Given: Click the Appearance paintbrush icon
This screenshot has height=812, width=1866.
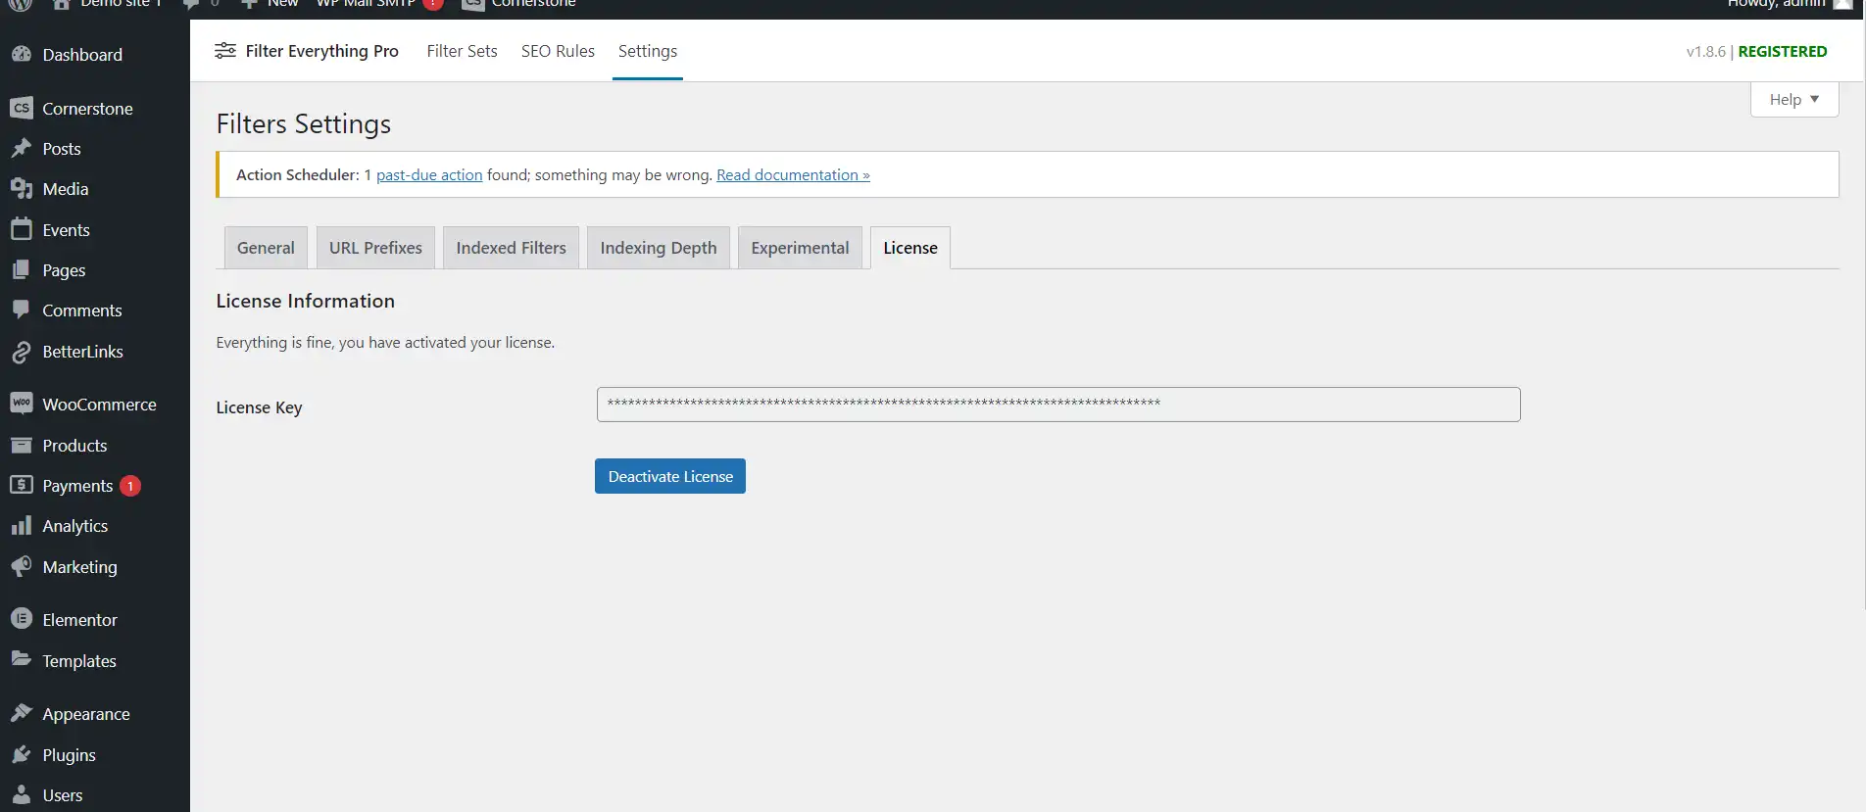Looking at the screenshot, I should click(x=22, y=713).
